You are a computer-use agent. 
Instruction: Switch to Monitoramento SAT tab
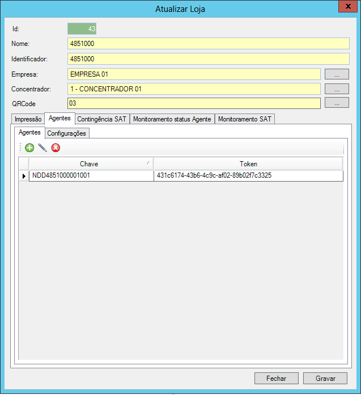tap(244, 119)
